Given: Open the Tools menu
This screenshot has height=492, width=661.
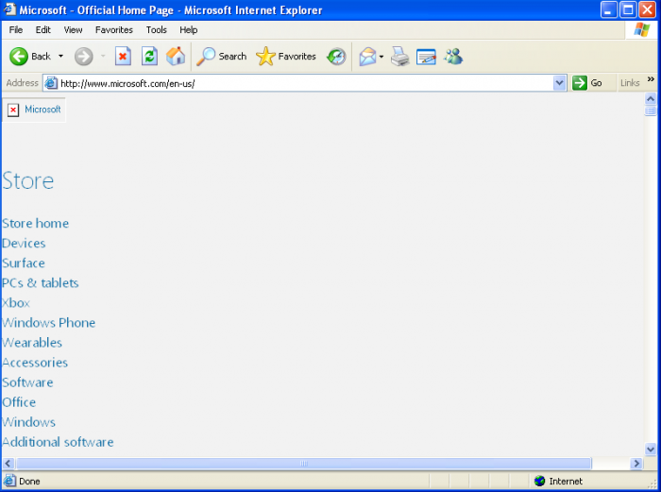Looking at the screenshot, I should point(157,30).
